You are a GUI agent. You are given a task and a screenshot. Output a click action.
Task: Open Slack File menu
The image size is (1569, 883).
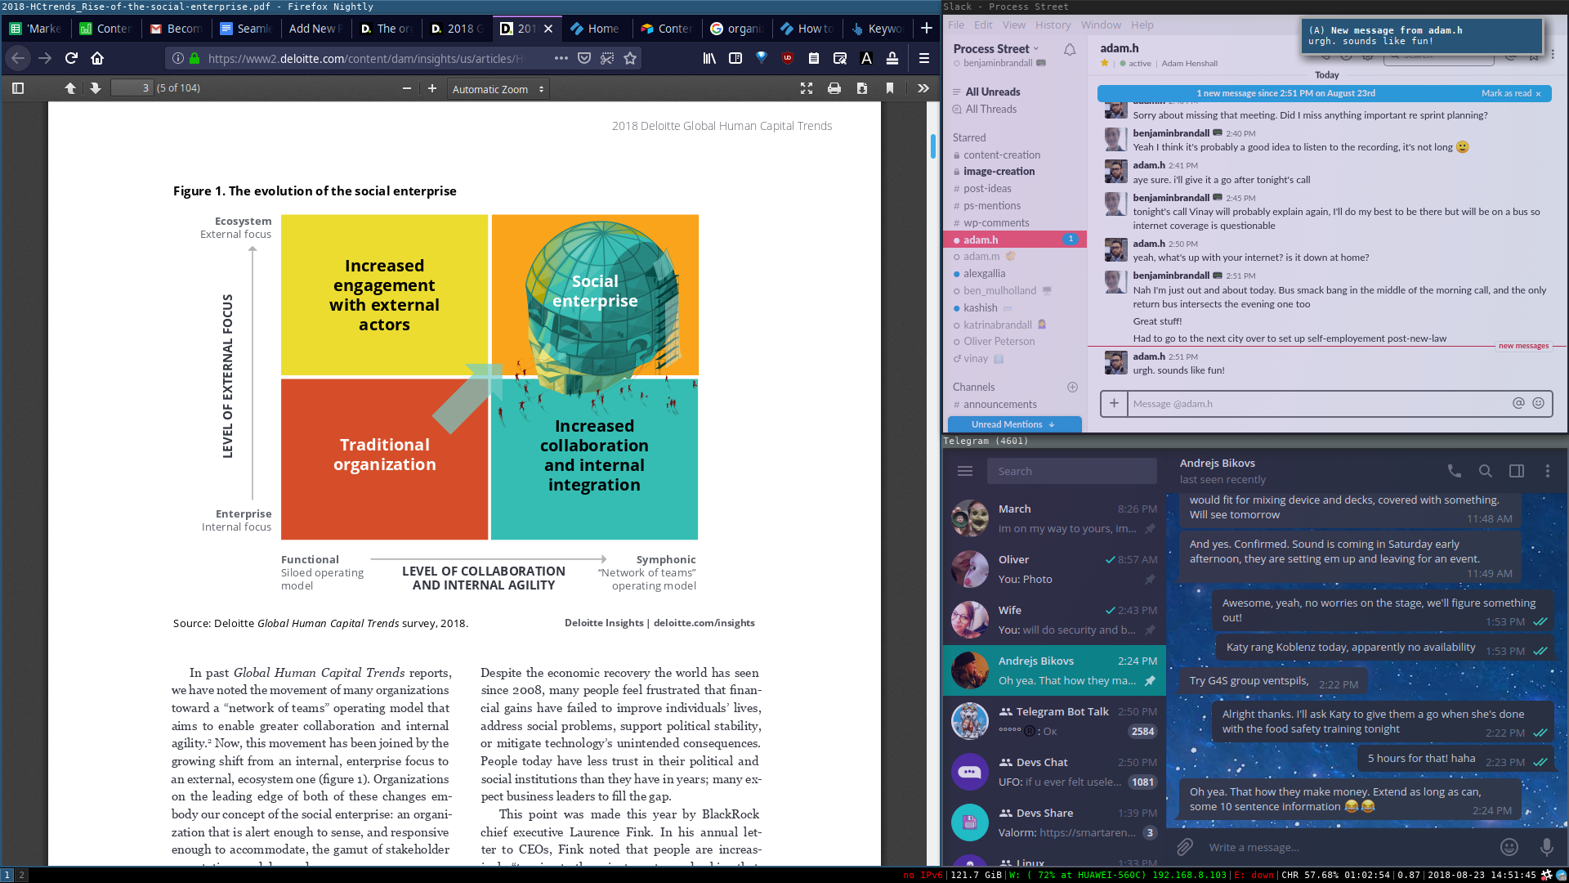coord(956,25)
